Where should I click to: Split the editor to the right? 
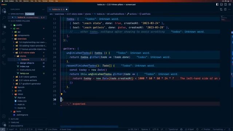225,9
